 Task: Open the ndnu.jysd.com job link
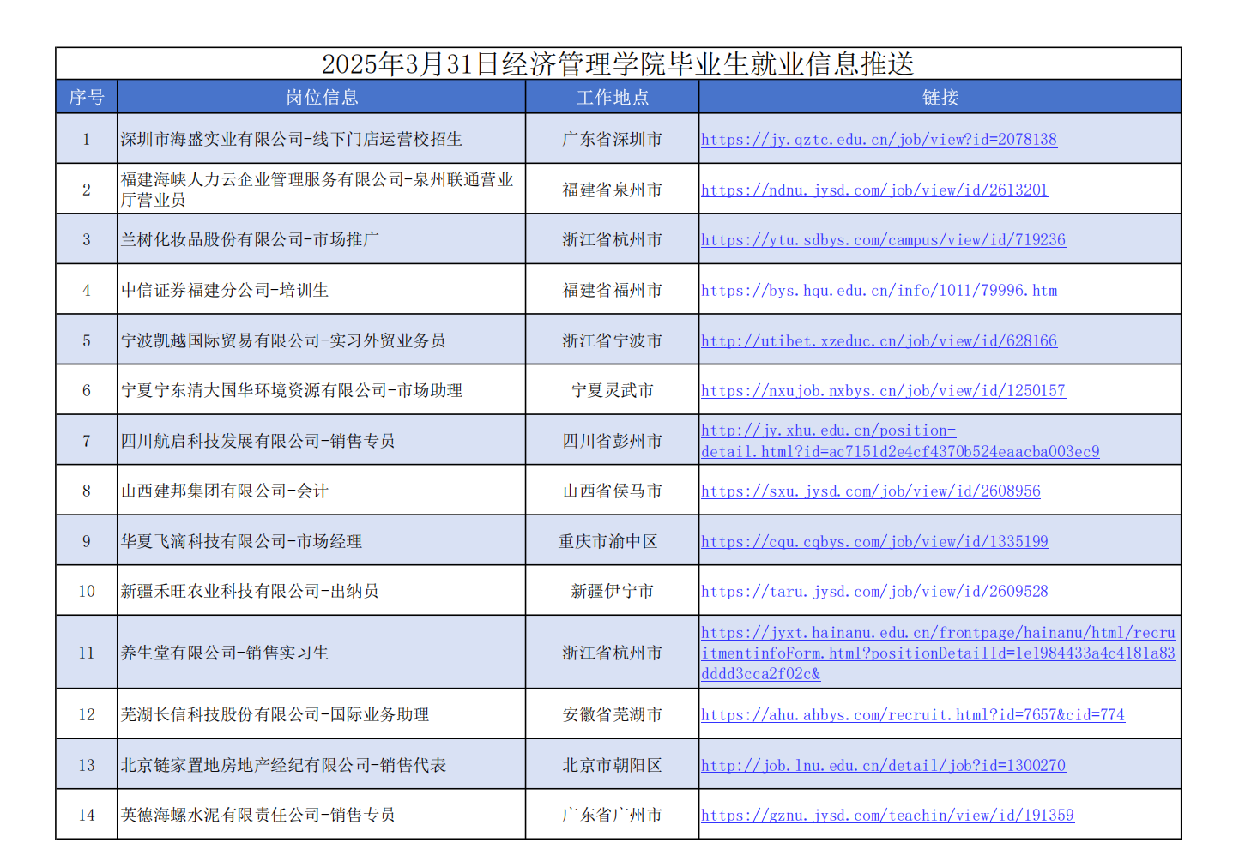click(874, 190)
